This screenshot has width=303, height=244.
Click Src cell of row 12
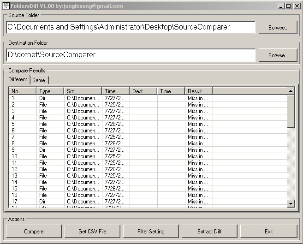click(x=83, y=169)
